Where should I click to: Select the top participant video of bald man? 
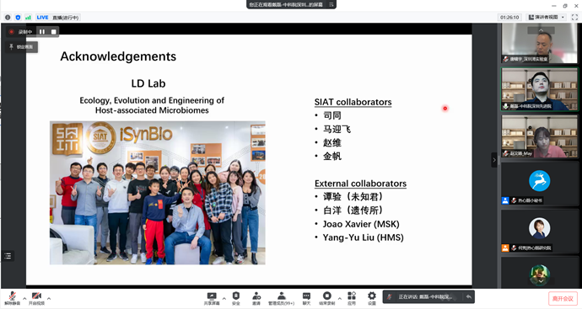(x=539, y=44)
